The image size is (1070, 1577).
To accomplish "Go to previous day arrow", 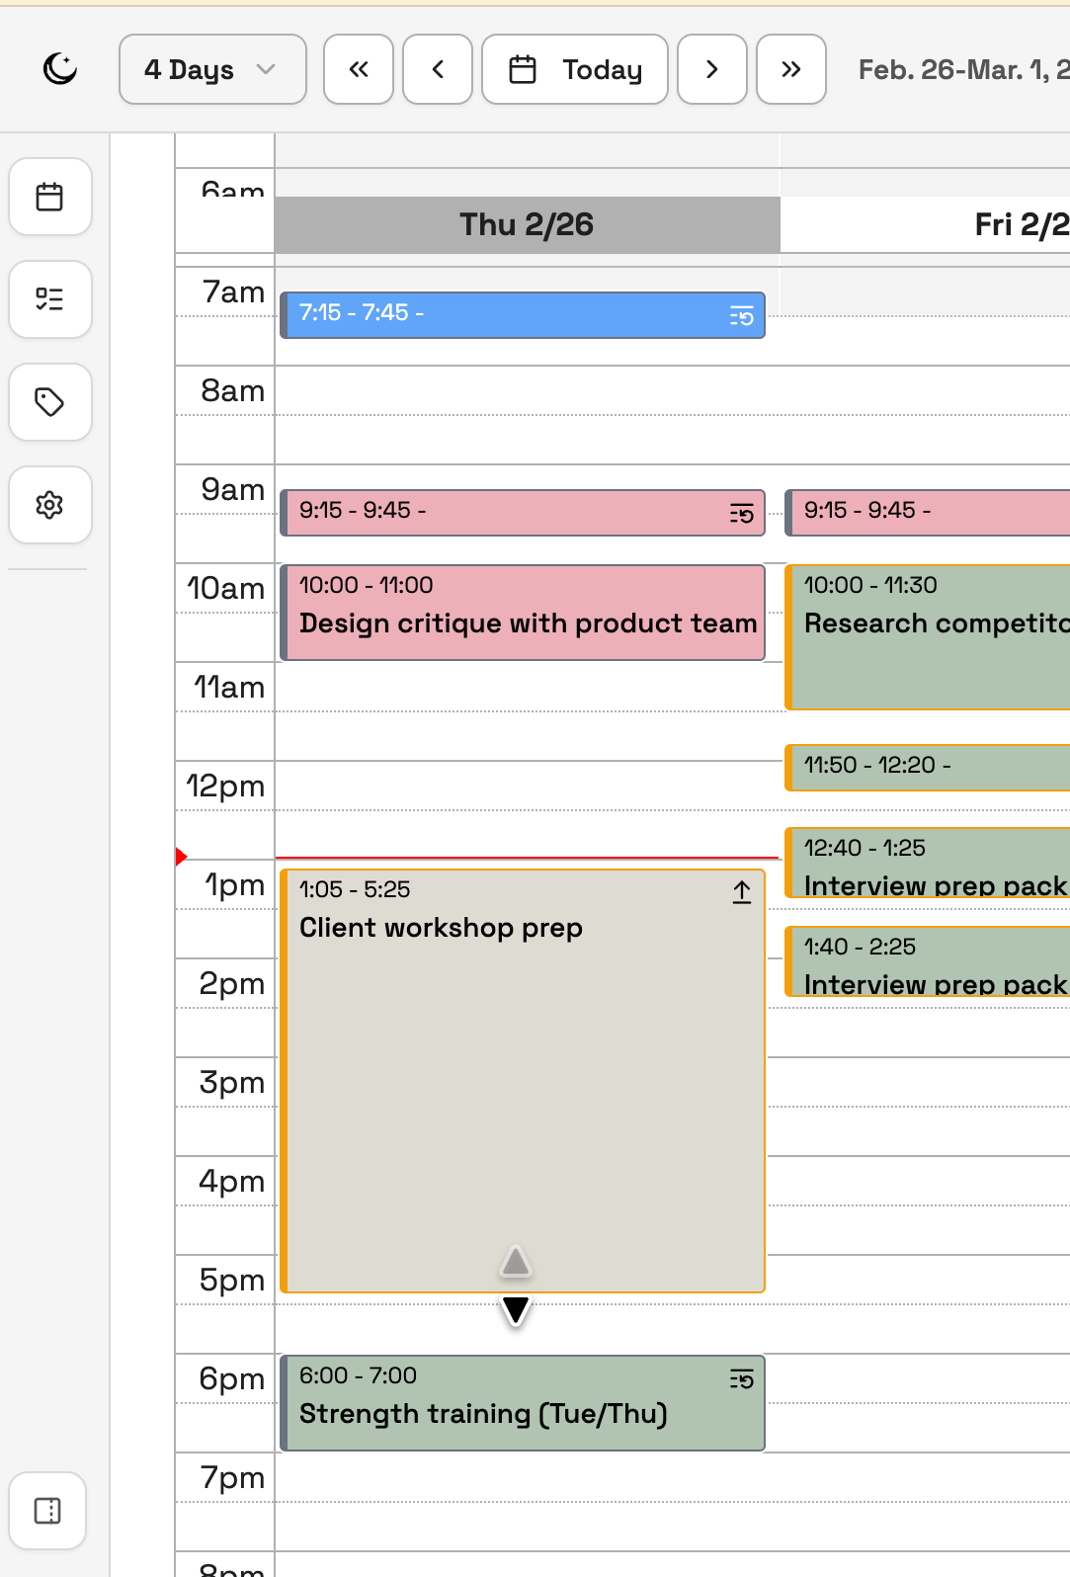I will click(x=438, y=69).
